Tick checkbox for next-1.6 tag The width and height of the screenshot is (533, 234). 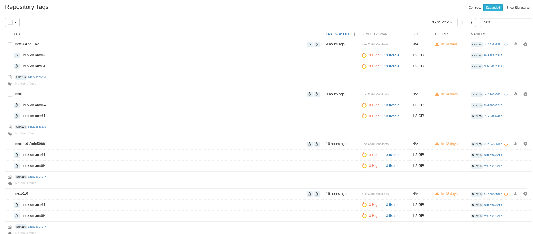pyautogui.click(x=10, y=194)
